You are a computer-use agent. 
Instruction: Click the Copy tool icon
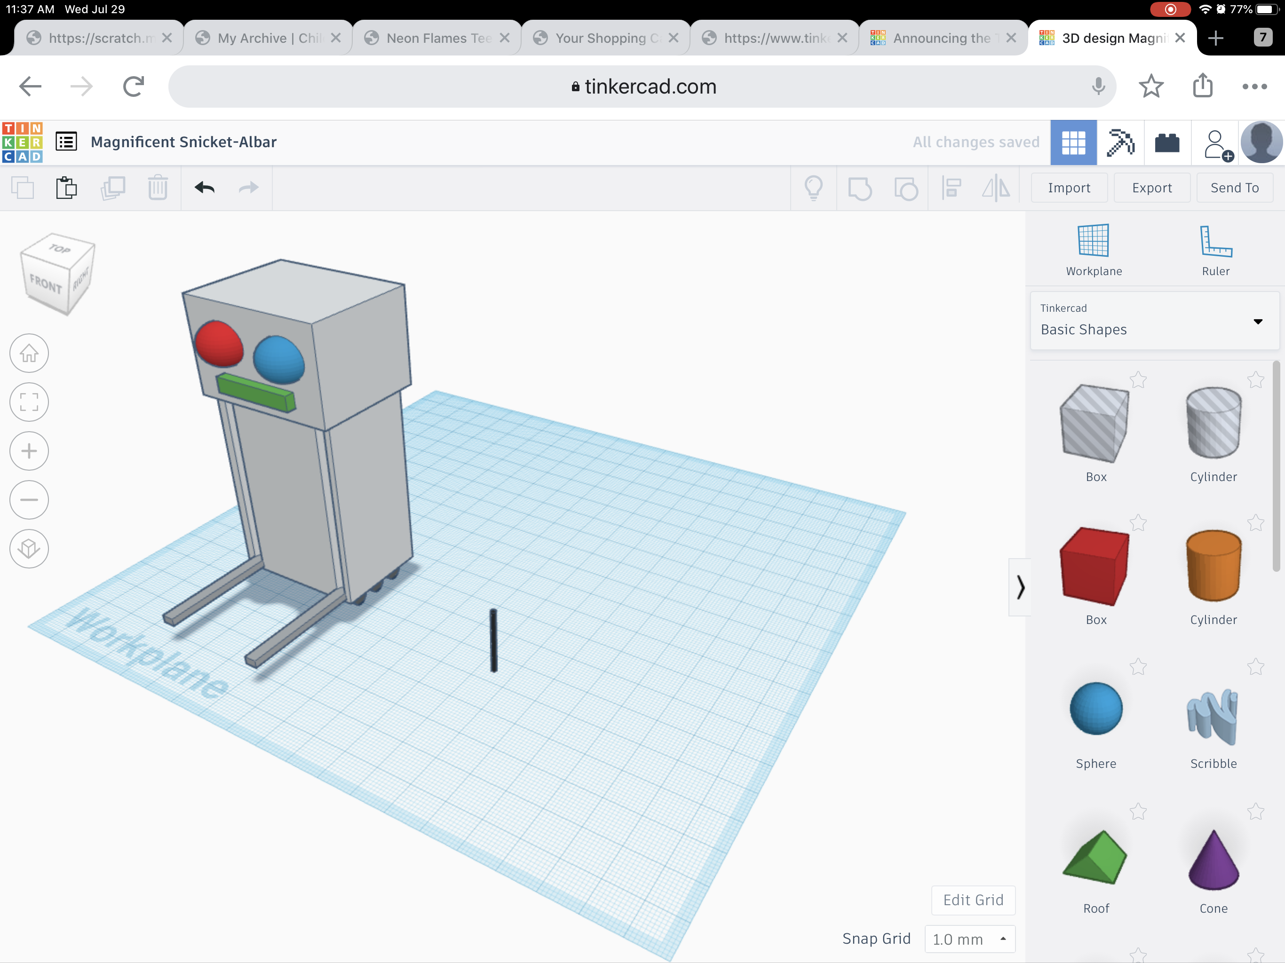click(23, 188)
